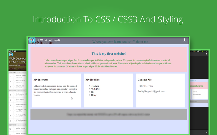Open the About Udemy tab in the left window
Viewport: 217px width, 135px height.
point(14,69)
